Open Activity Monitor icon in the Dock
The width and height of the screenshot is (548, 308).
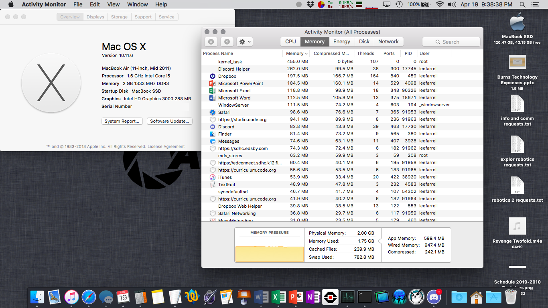pyautogui.click(x=348, y=297)
